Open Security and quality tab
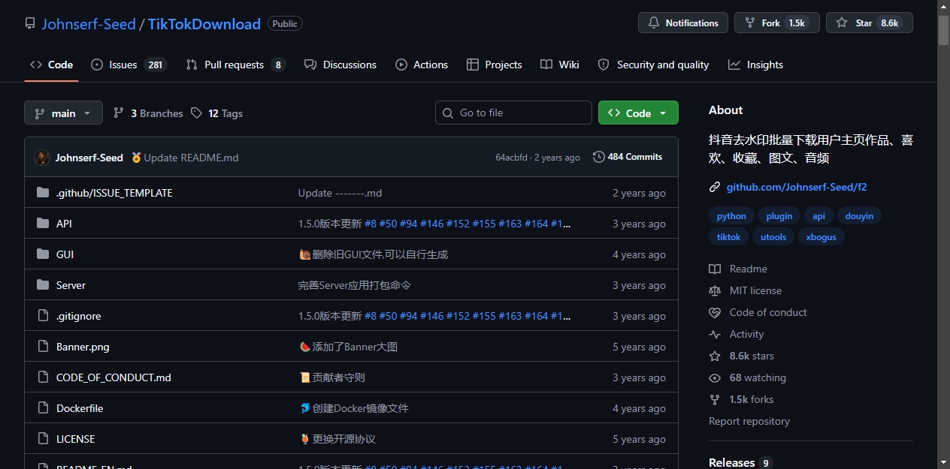Viewport: 950px width, 469px height. (653, 65)
